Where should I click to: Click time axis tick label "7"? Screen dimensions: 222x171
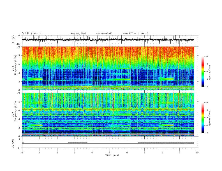(x=145, y=153)
